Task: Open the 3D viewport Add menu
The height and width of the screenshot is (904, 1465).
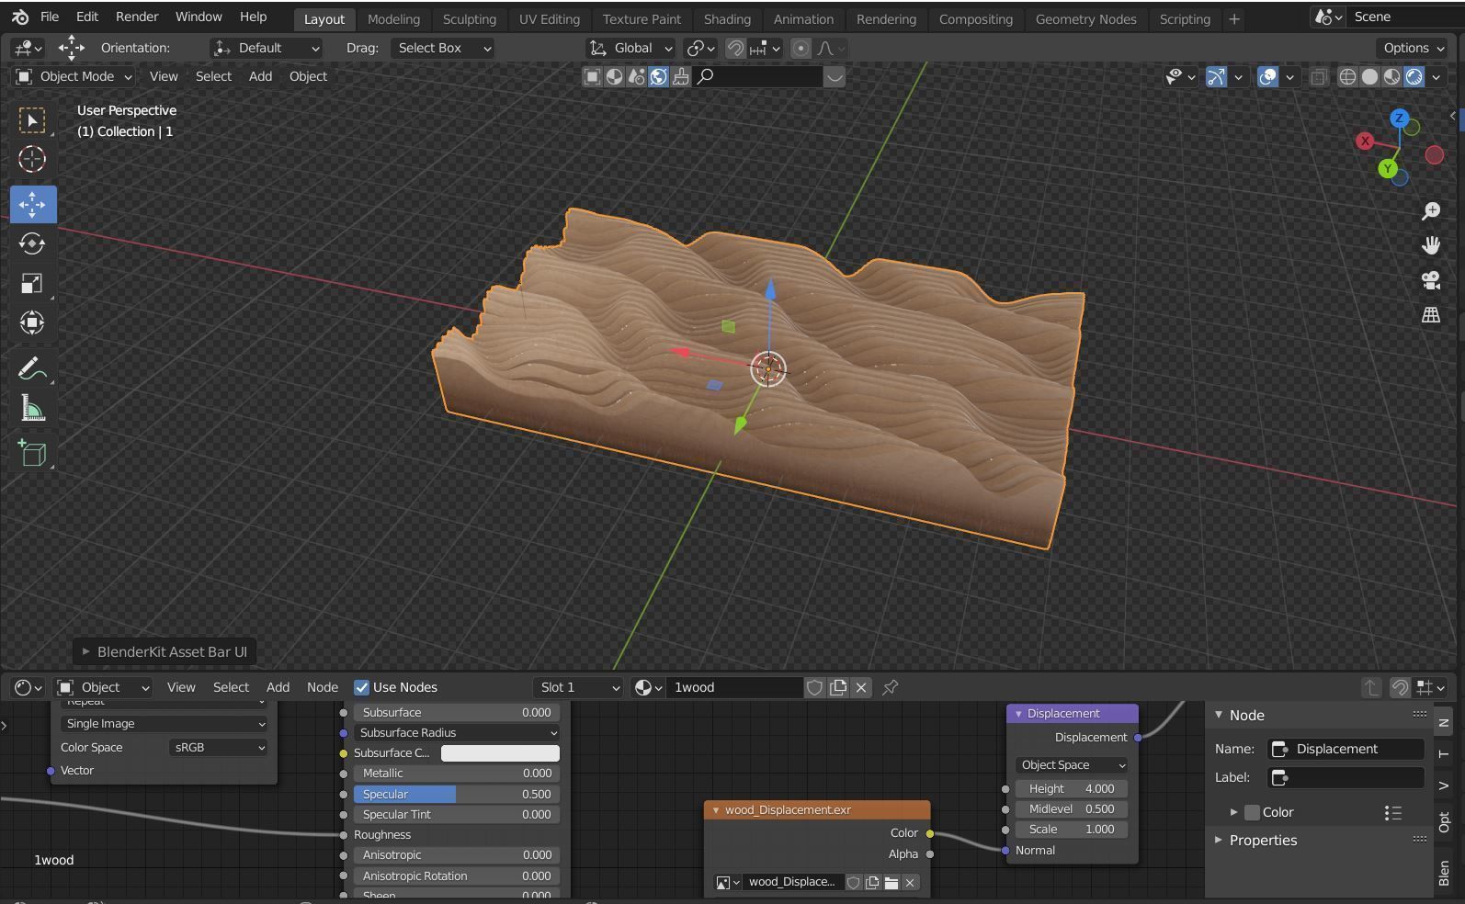Action: coord(260,76)
